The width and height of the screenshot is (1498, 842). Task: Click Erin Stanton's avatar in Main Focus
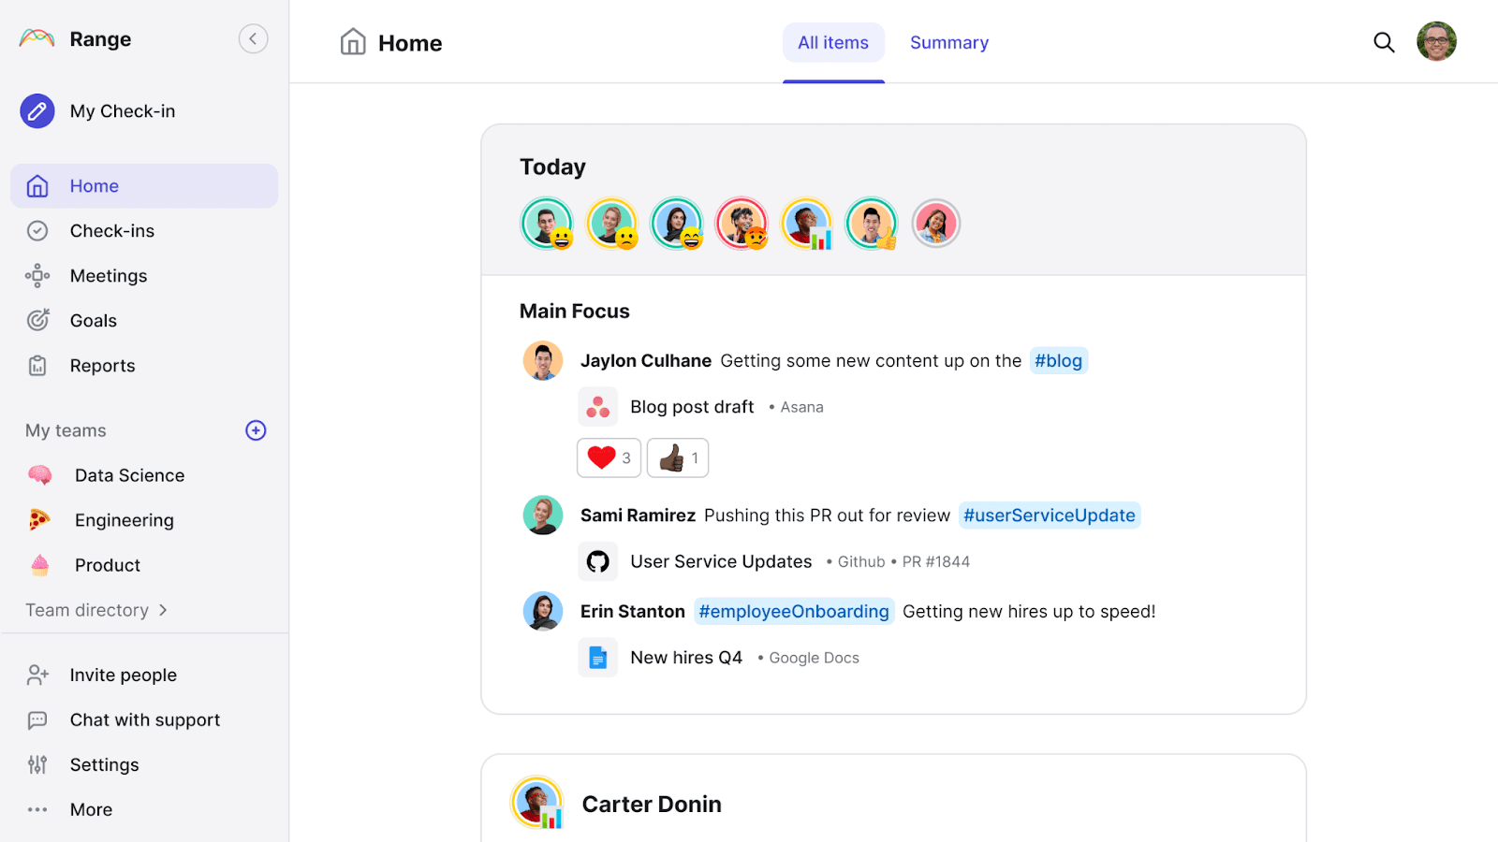tap(543, 612)
